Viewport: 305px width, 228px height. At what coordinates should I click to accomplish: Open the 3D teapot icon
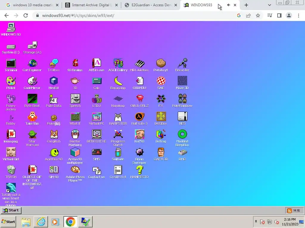(x=75, y=83)
